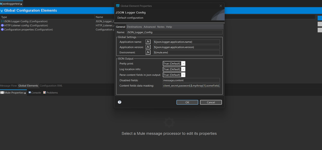The image size is (322, 150).
Task: Open the Advanced tab
Action: point(149,27)
